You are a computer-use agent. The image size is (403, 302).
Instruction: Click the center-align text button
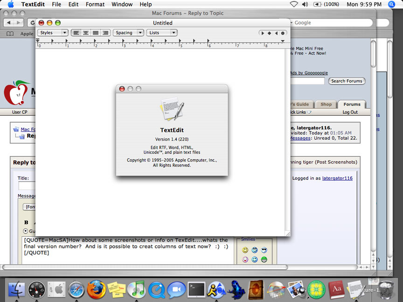tap(86, 33)
